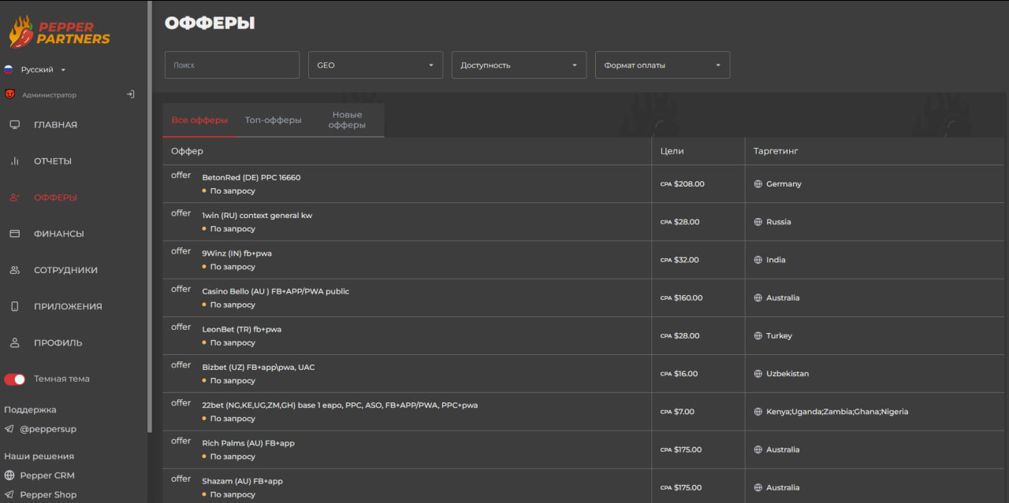Click the logout icon next to Администратор
Image resolution: width=1009 pixels, height=503 pixels.
(x=131, y=94)
